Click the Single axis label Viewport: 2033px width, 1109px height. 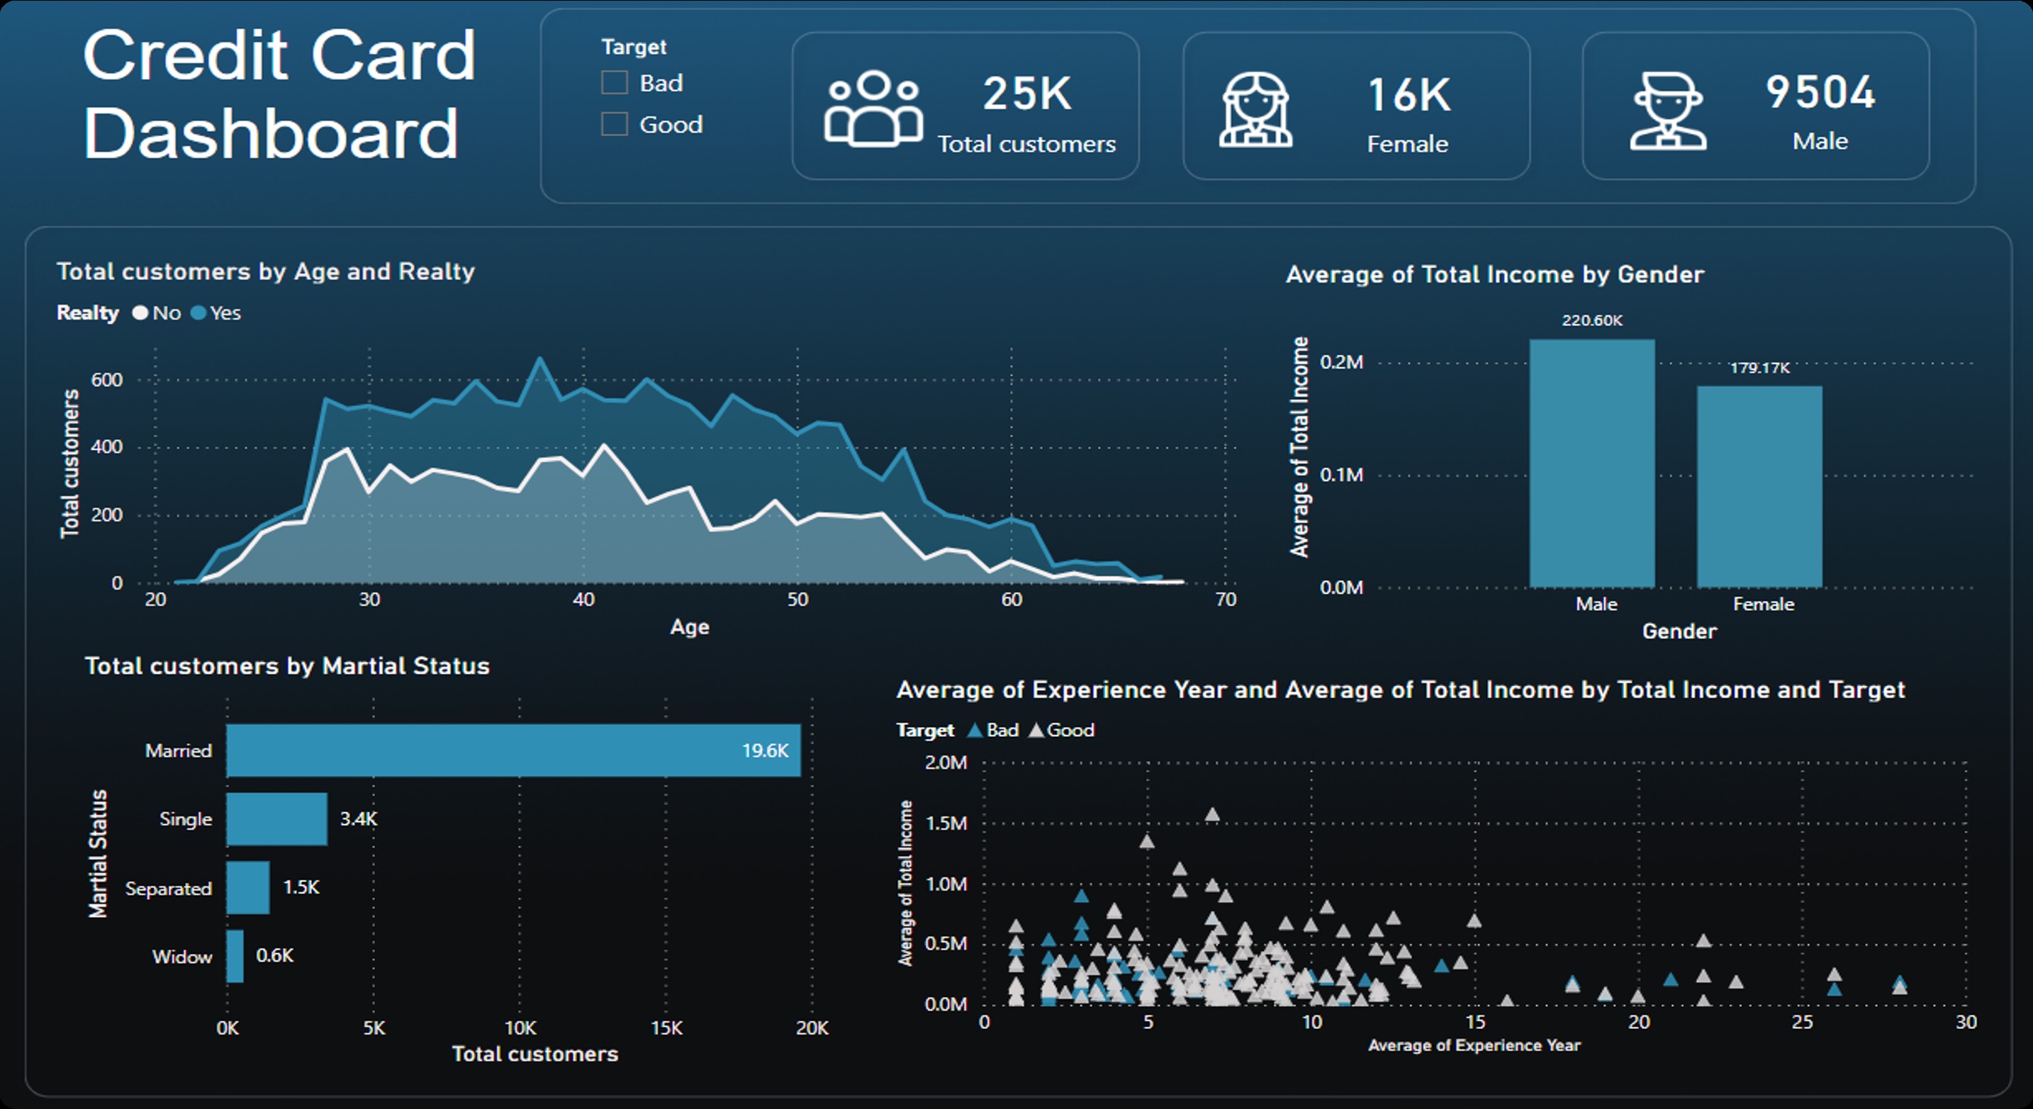pos(186,819)
